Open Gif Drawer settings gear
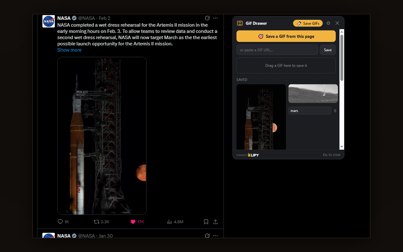 tap(328, 23)
